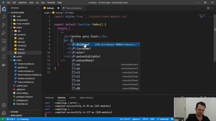Select the children? suggestion

(106, 44)
